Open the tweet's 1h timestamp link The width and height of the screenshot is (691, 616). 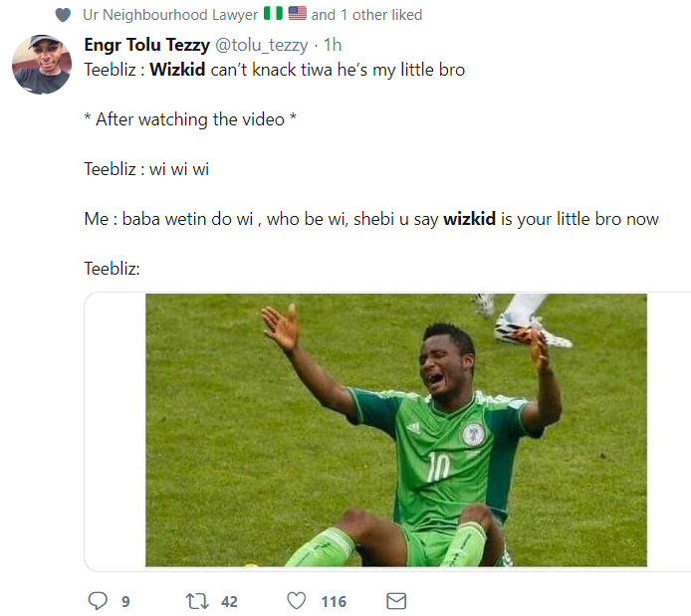pos(334,46)
